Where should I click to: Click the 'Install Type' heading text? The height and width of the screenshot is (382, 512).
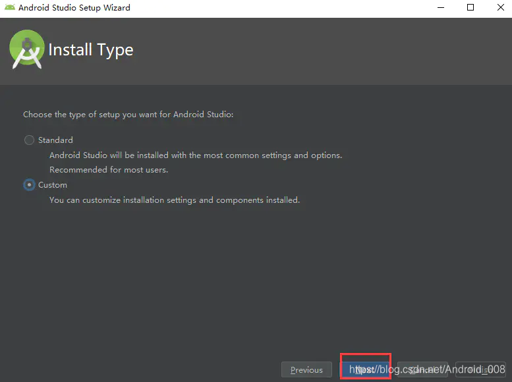pyautogui.click(x=91, y=50)
